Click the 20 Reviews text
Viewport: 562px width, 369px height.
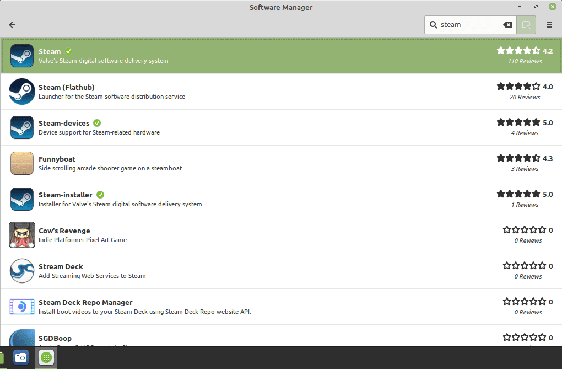click(x=525, y=97)
